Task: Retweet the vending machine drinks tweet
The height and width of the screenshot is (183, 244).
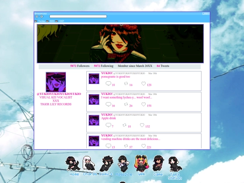Action: pos(126,146)
